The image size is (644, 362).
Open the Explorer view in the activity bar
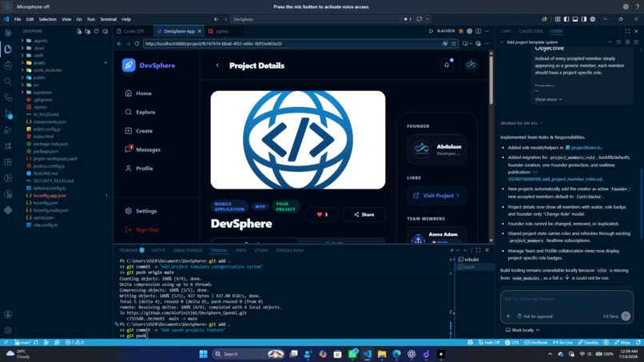coord(8,50)
